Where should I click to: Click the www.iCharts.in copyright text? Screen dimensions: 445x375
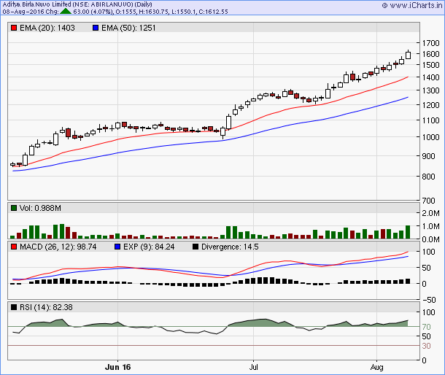[412, 5]
